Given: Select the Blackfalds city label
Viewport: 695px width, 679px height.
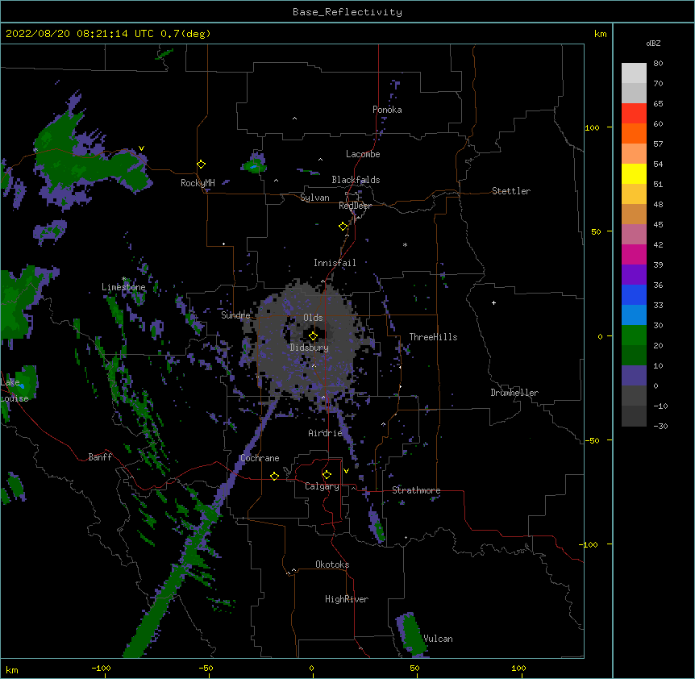Looking at the screenshot, I should coord(356,180).
